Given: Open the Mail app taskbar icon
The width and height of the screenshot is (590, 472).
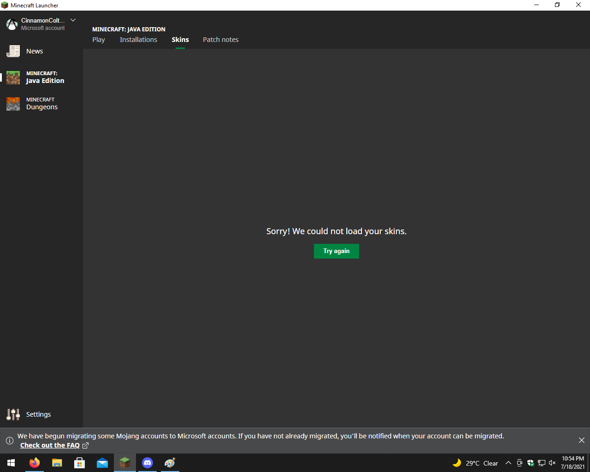Looking at the screenshot, I should pos(102,463).
